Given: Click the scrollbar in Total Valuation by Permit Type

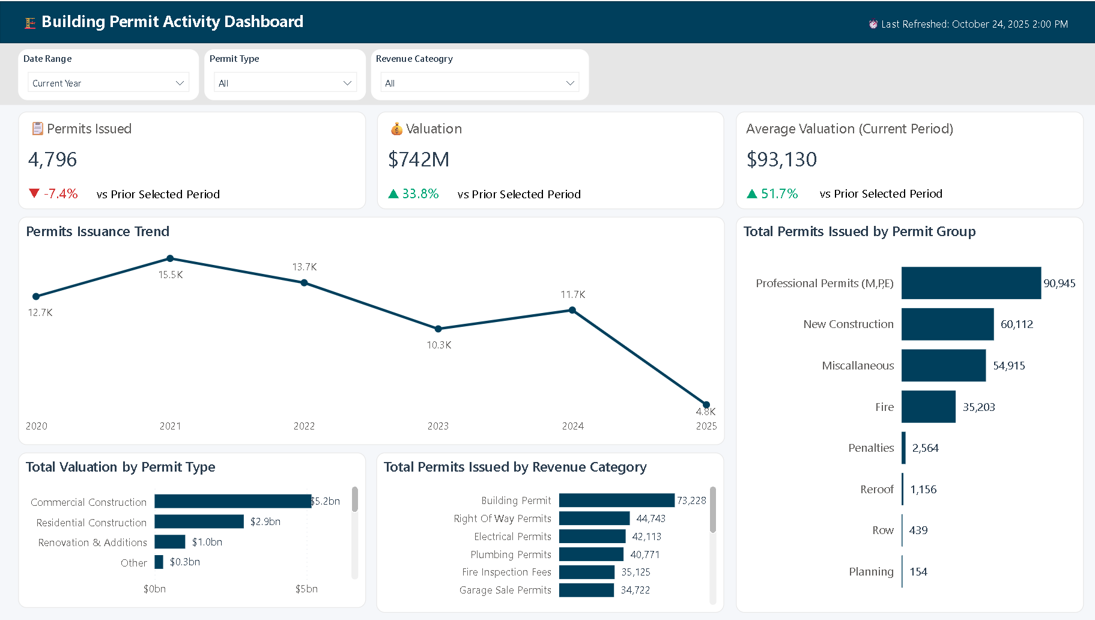Looking at the screenshot, I should pyautogui.click(x=354, y=500).
